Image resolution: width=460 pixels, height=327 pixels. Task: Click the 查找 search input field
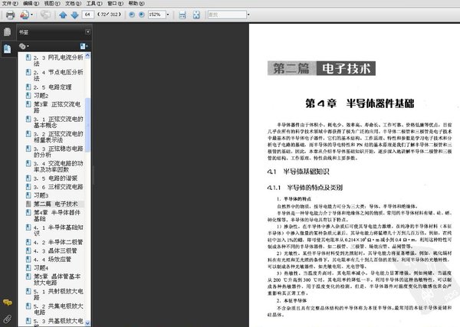point(227,15)
